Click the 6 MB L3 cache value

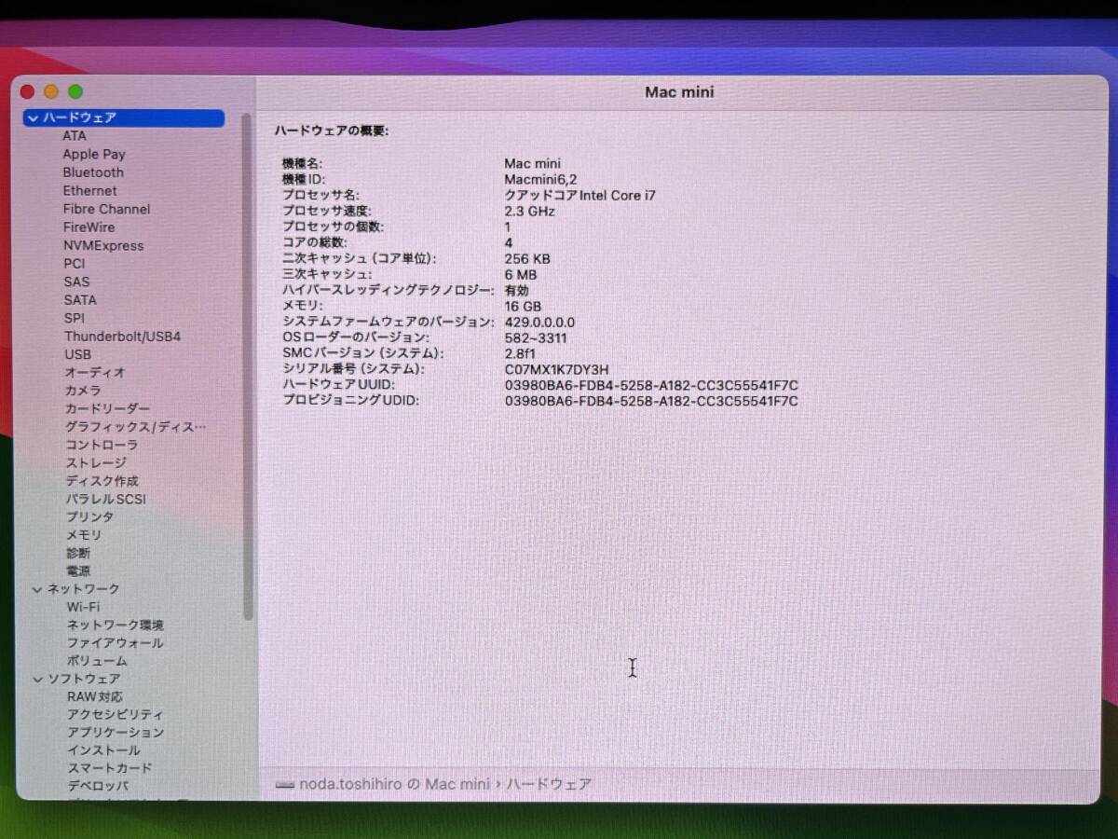pos(520,275)
